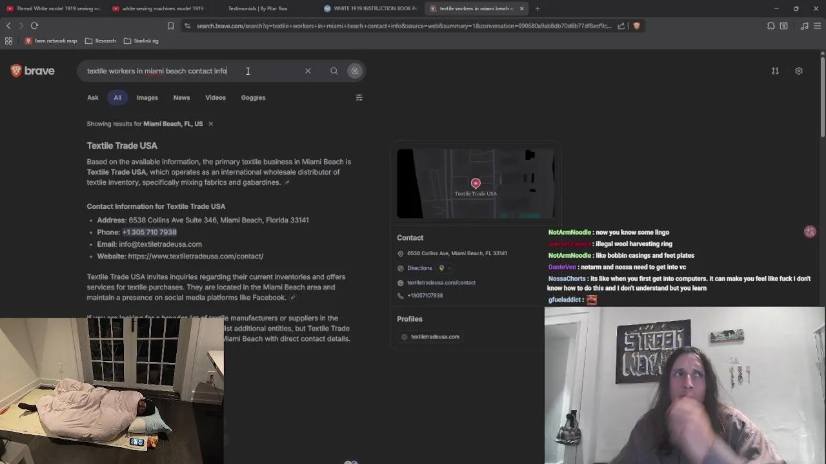Bookmark this page with the bookmark icon
Image resolution: width=826 pixels, height=464 pixels.
tap(170, 26)
